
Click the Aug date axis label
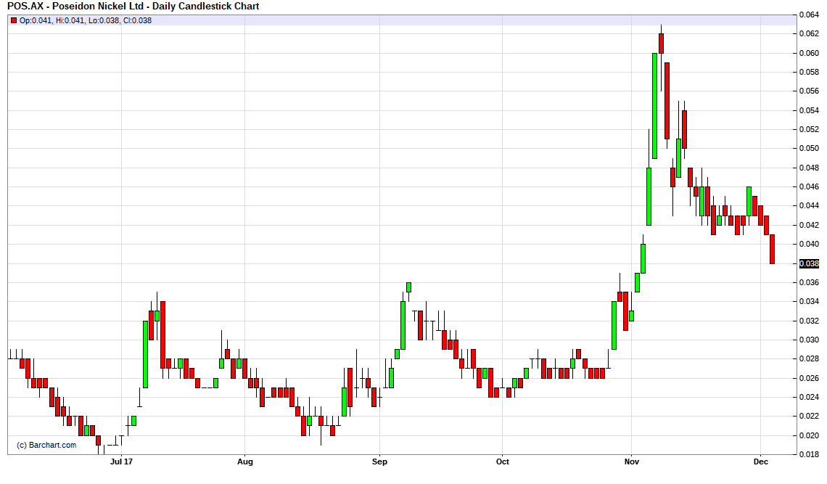[x=245, y=462]
